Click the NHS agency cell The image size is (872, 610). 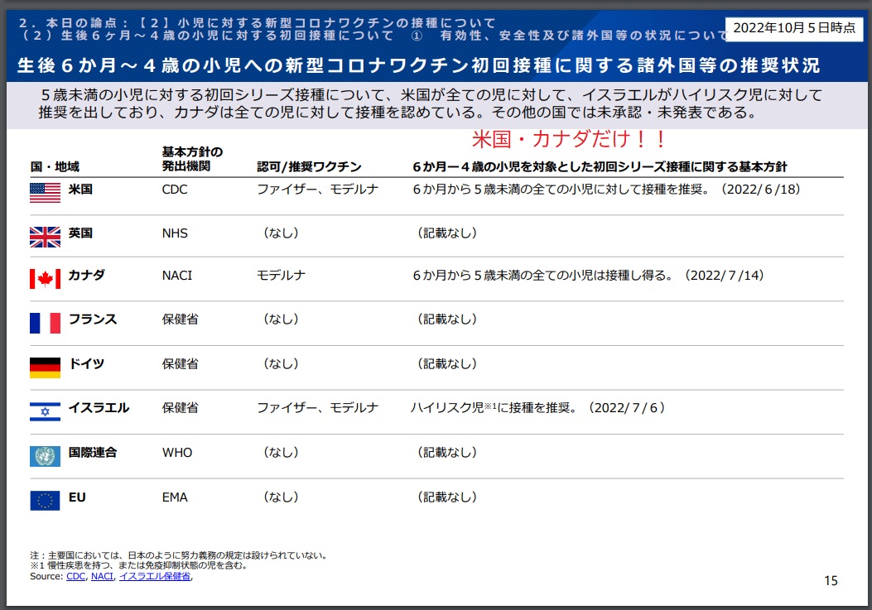pos(175,233)
